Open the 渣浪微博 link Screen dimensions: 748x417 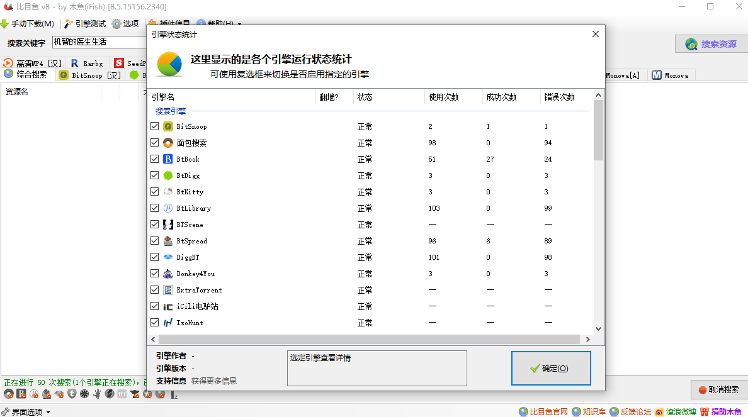[x=676, y=412]
